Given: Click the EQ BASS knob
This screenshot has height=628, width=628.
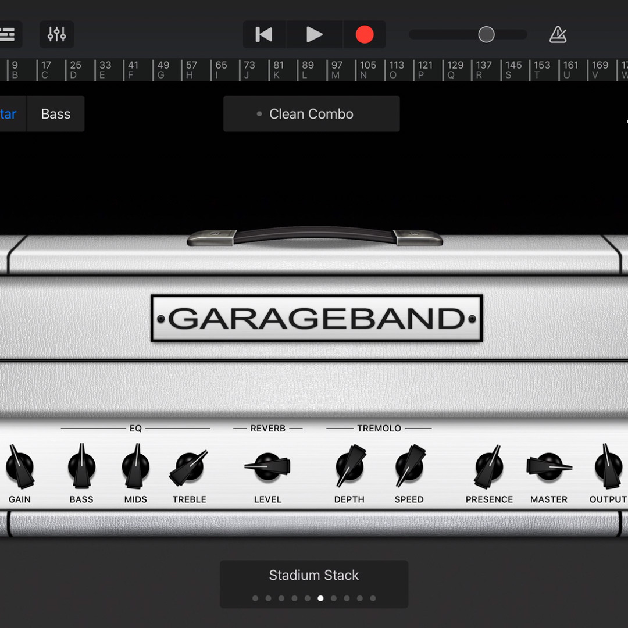Looking at the screenshot, I should pos(81,466).
